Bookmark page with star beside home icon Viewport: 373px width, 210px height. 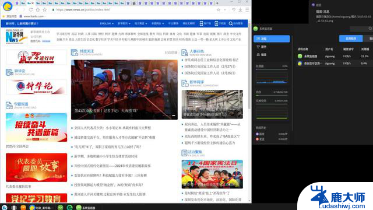[44, 10]
